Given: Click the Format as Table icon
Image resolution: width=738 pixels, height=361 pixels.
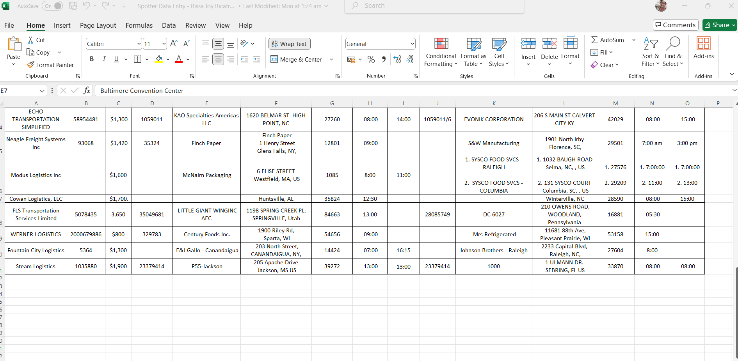Looking at the screenshot, I should pyautogui.click(x=474, y=44).
